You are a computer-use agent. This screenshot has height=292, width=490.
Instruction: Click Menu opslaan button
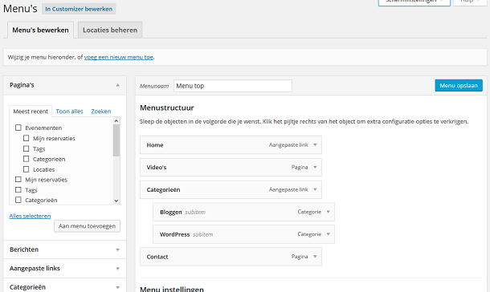pyautogui.click(x=459, y=86)
